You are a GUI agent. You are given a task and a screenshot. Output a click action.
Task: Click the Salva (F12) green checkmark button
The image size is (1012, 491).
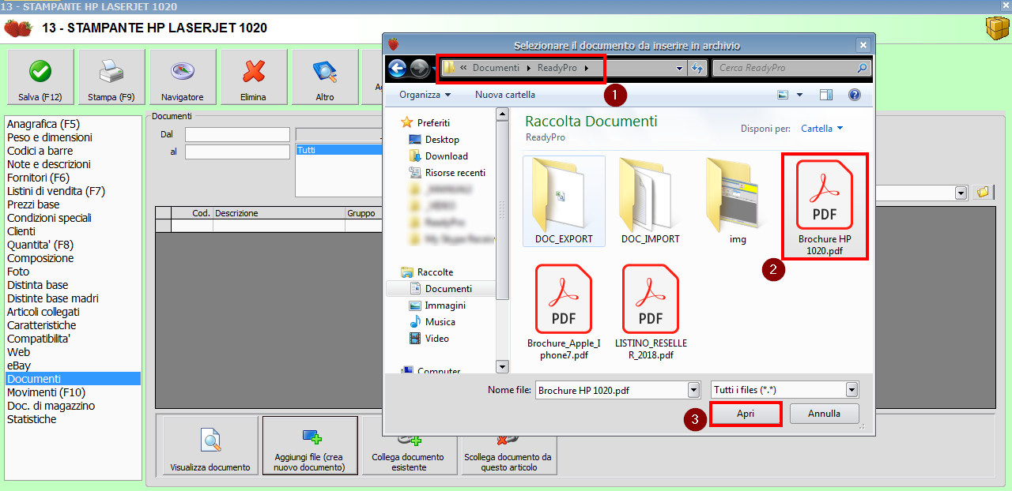click(40, 77)
